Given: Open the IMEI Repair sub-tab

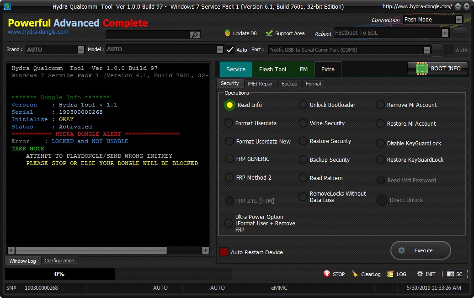Looking at the screenshot, I should pyautogui.click(x=260, y=84).
